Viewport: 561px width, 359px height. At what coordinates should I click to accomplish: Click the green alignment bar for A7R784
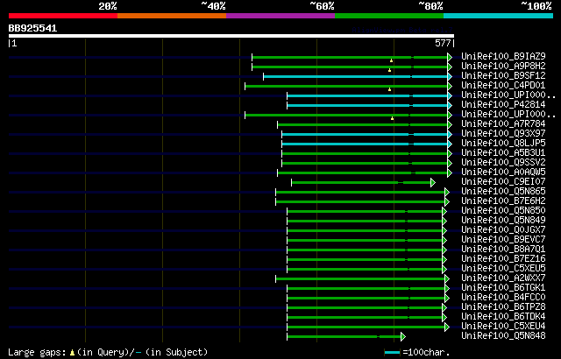coord(362,124)
